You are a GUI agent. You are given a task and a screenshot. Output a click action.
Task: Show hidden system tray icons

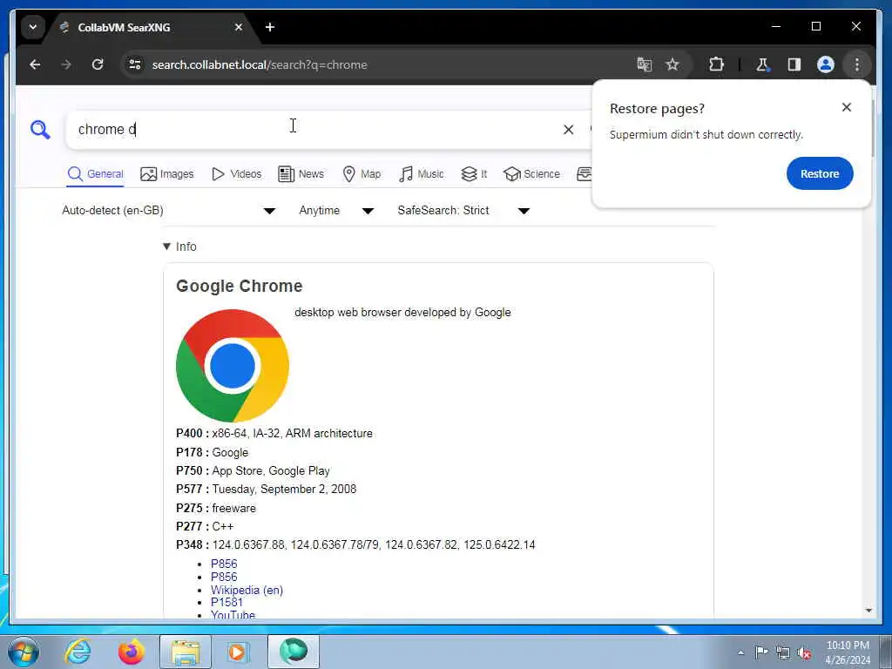coord(740,652)
